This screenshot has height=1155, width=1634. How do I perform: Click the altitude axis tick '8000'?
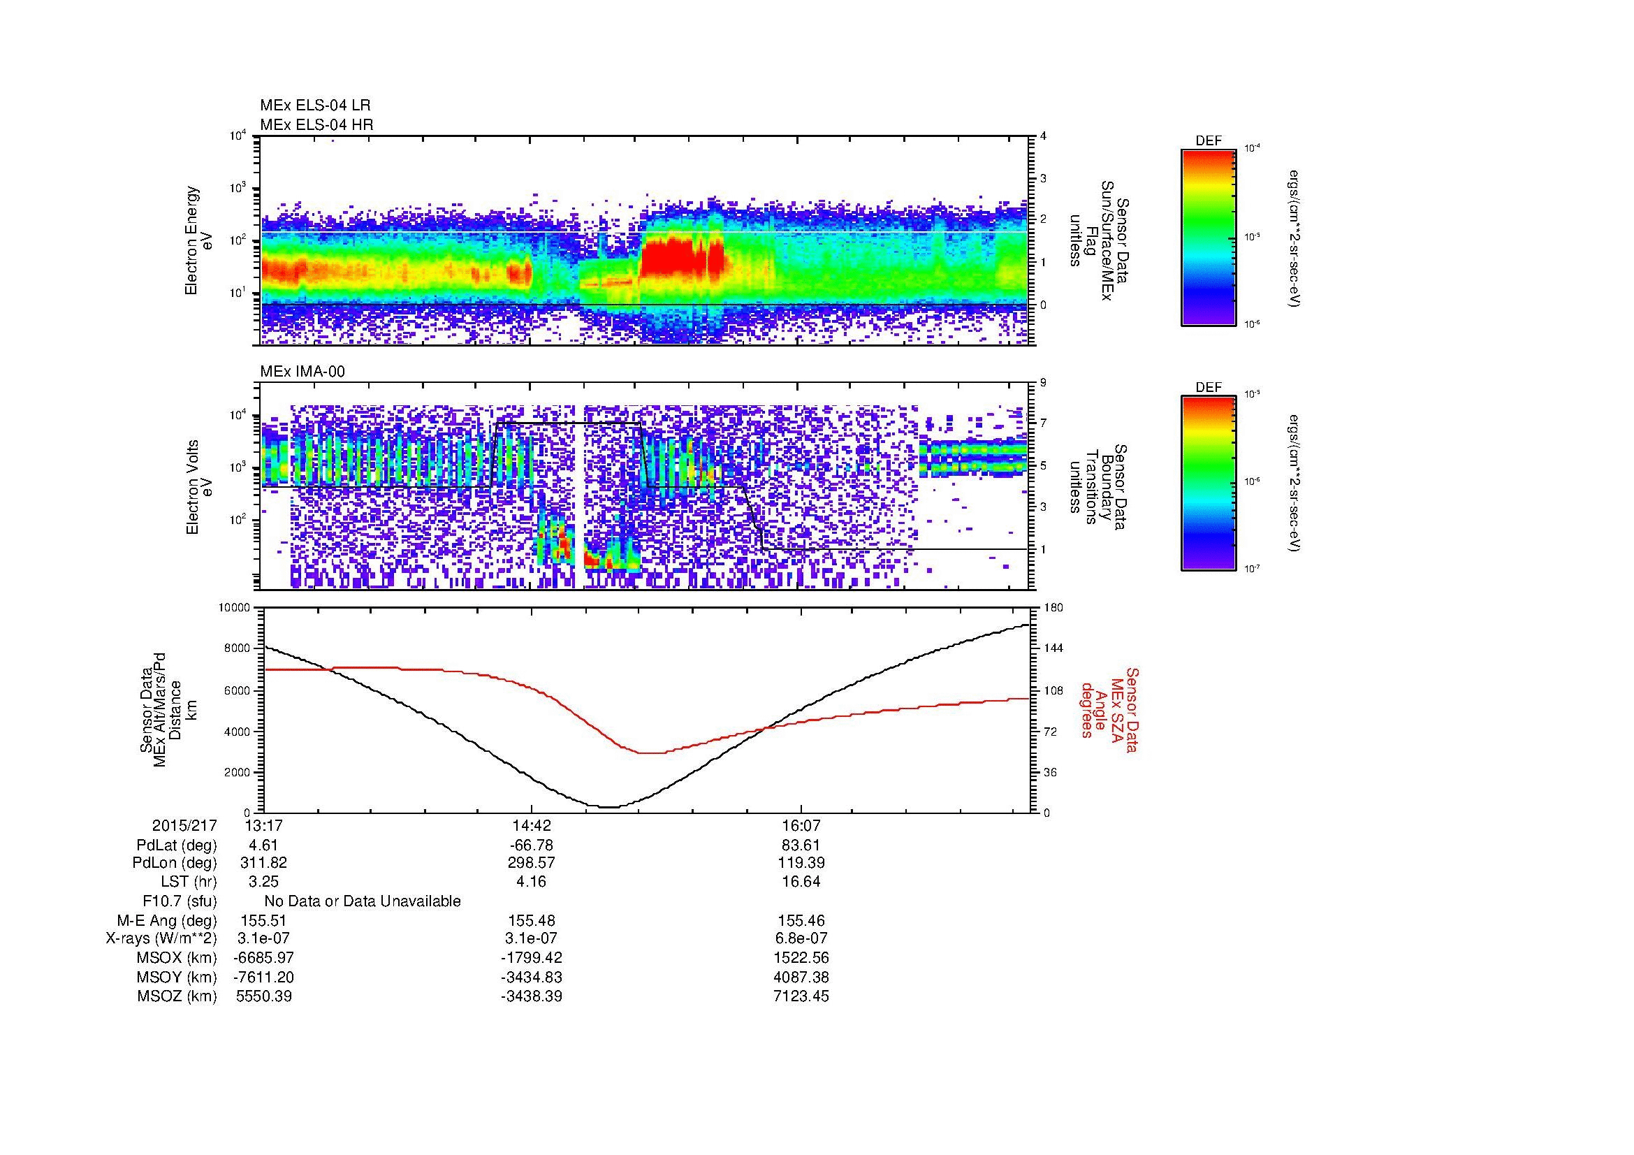238,649
